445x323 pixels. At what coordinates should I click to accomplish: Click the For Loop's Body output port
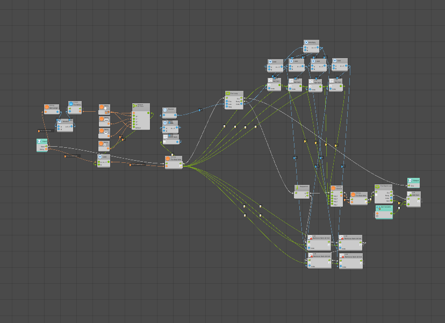[241, 102]
